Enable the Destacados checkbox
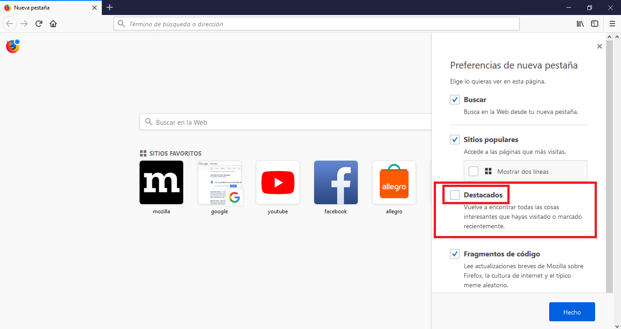Screen dimensions: 621x329 pyautogui.click(x=455, y=195)
